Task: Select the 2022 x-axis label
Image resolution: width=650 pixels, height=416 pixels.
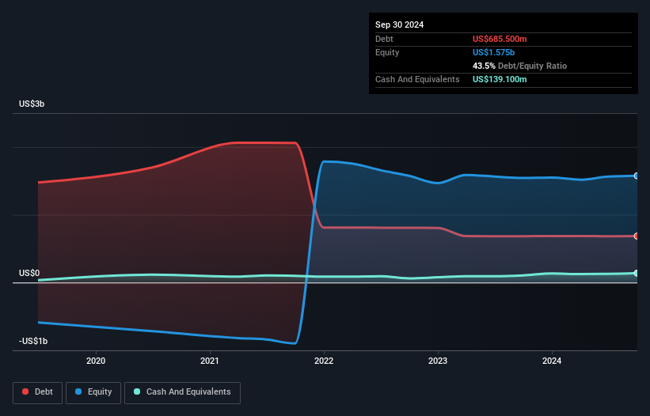Action: pyautogui.click(x=324, y=361)
